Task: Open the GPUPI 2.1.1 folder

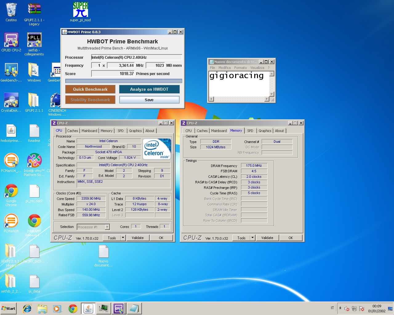Action: pos(34,103)
